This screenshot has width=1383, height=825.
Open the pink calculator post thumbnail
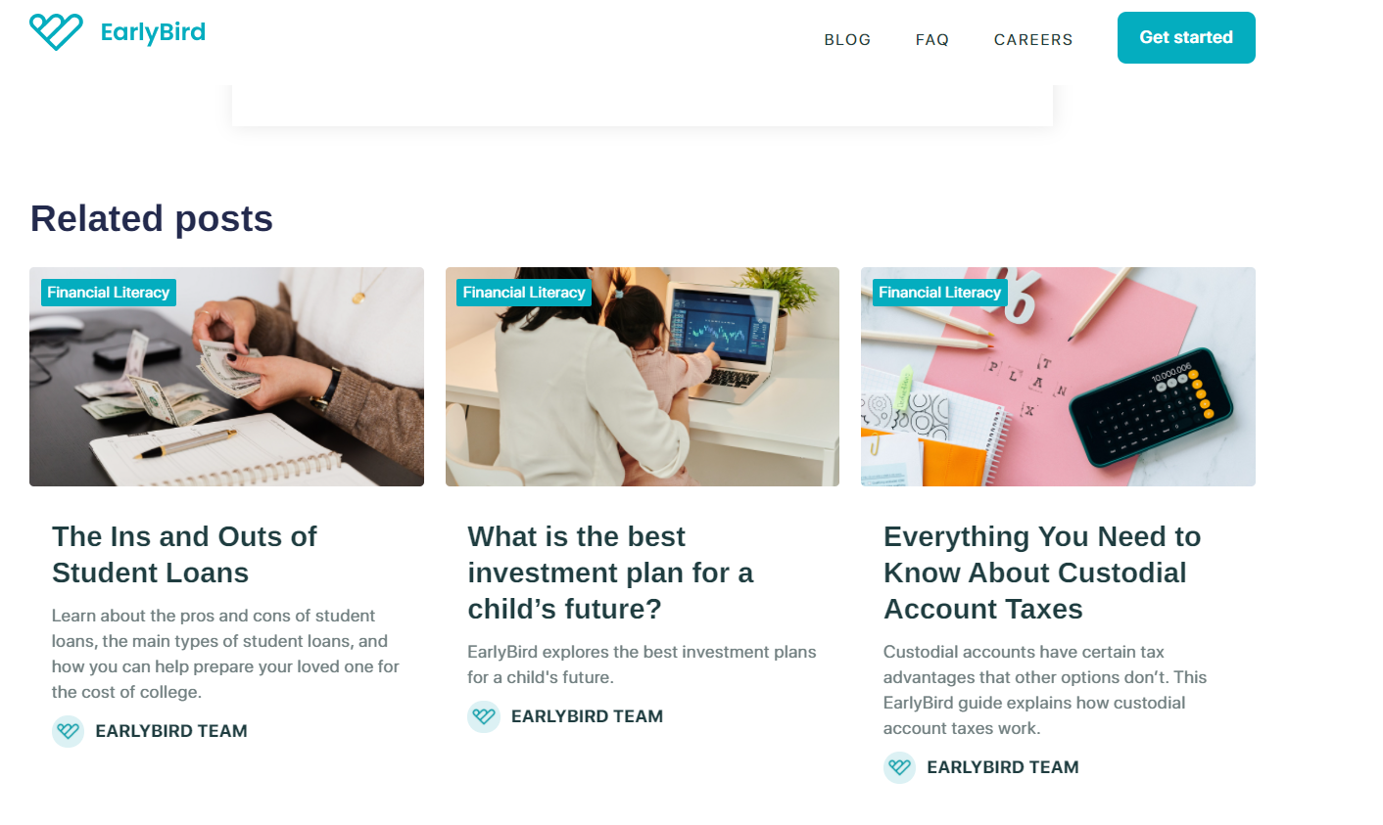(1058, 377)
